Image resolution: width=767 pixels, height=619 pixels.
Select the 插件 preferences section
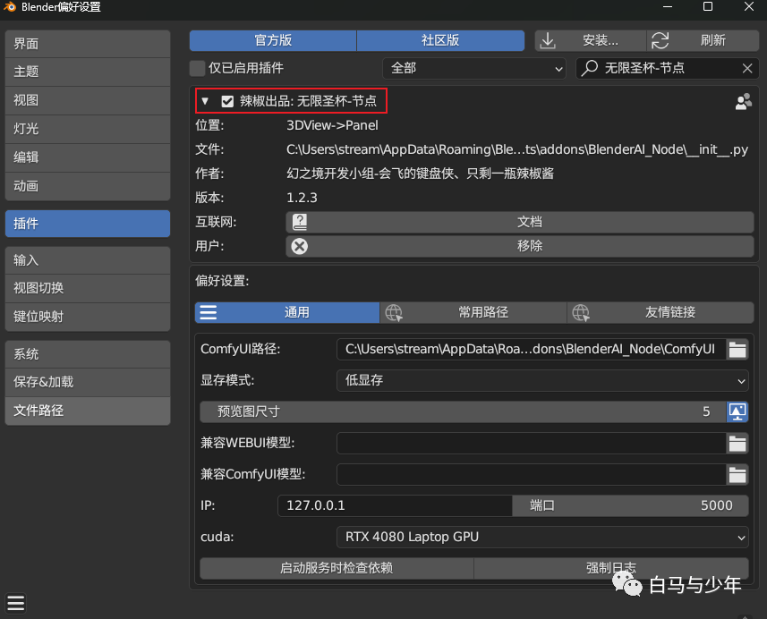[x=88, y=224]
